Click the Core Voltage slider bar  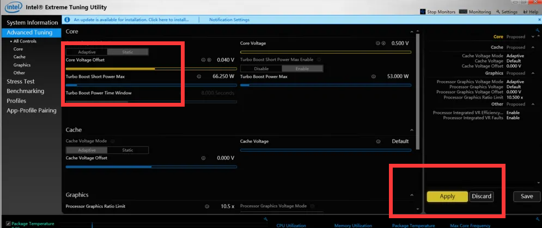326,52
